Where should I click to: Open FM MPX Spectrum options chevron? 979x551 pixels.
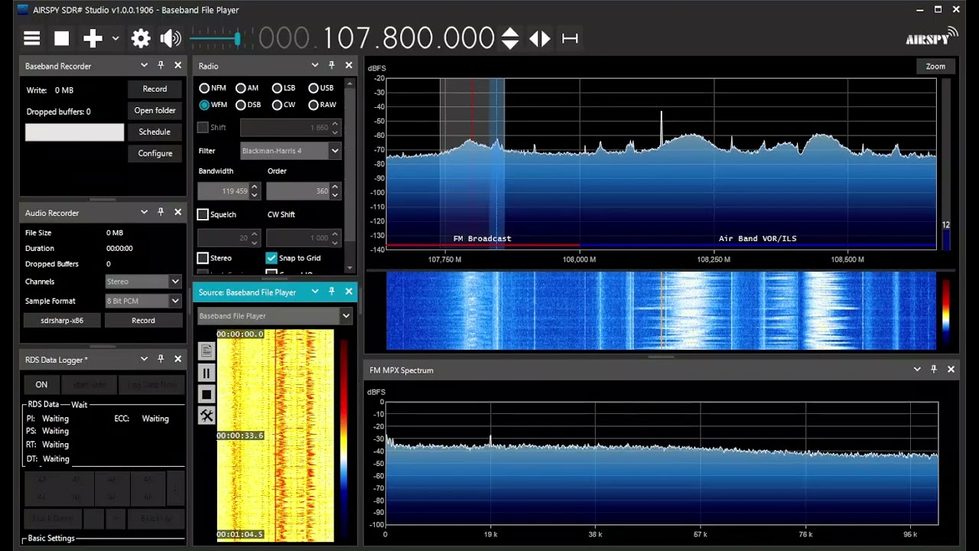[x=917, y=370]
